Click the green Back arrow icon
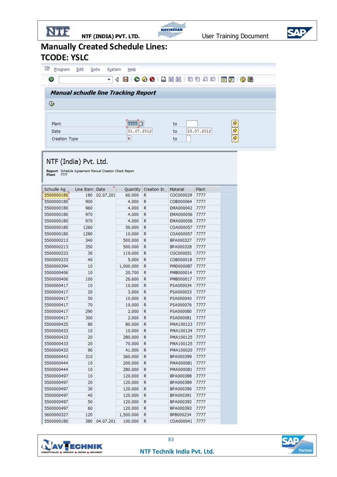 pos(137,79)
